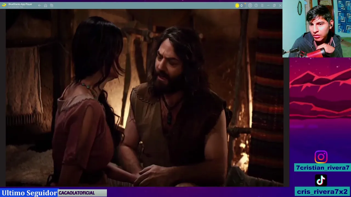Viewport: 351px width, 197px height.
Task: Click the coin count number 0
Action: click(x=241, y=5)
